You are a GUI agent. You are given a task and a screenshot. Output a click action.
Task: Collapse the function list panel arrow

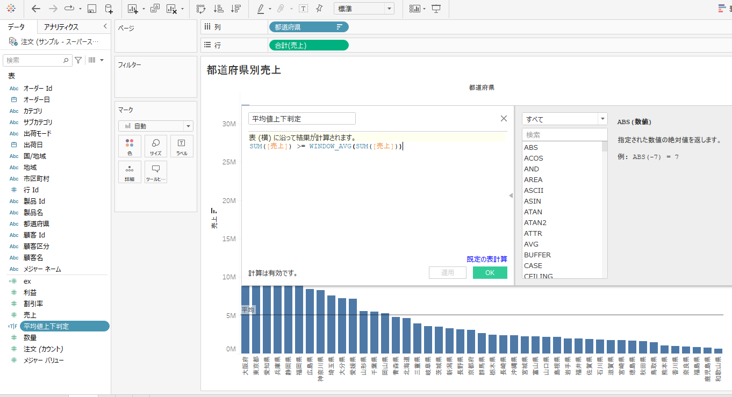[x=511, y=196]
